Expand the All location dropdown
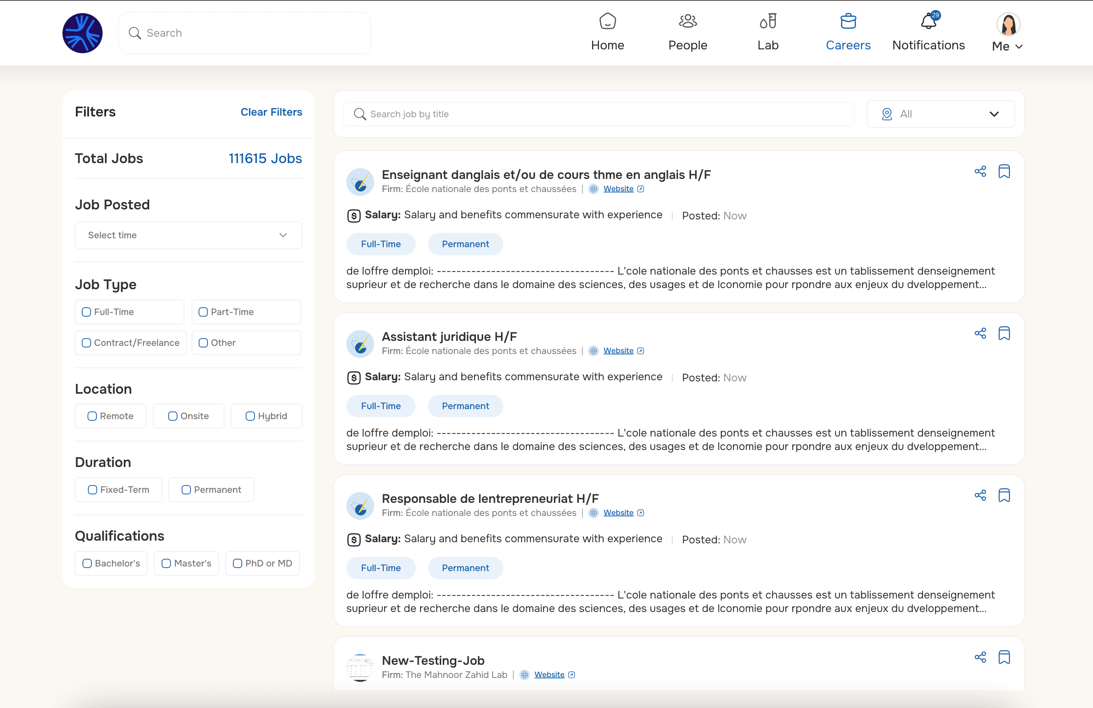The width and height of the screenshot is (1093, 708). (x=941, y=114)
